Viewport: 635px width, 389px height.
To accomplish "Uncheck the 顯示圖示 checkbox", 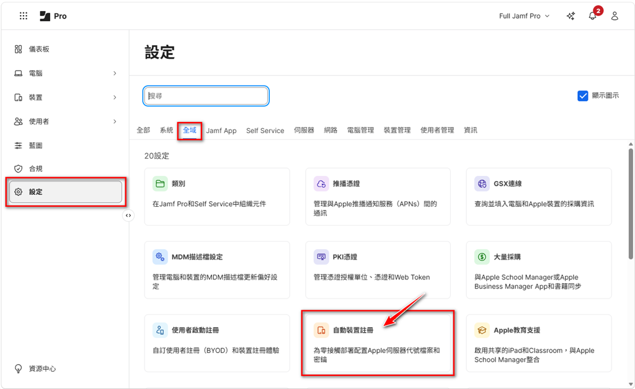I will (x=582, y=95).
